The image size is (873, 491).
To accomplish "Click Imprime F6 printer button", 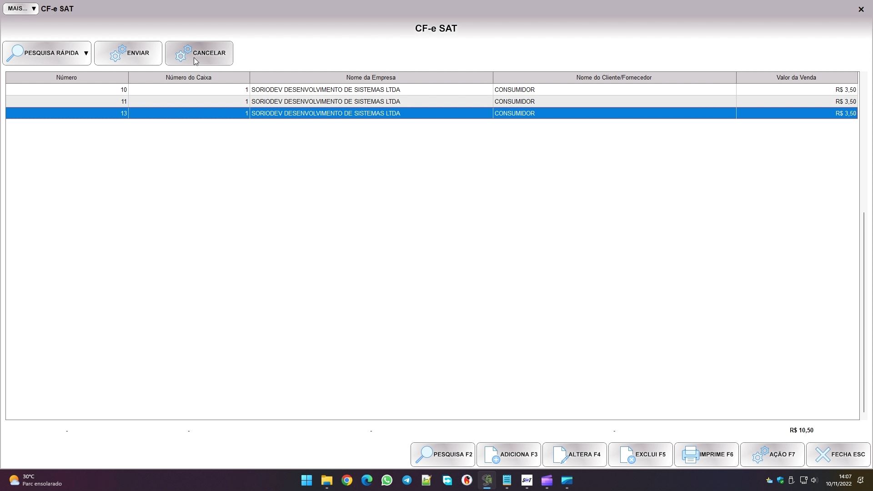I will click(706, 455).
